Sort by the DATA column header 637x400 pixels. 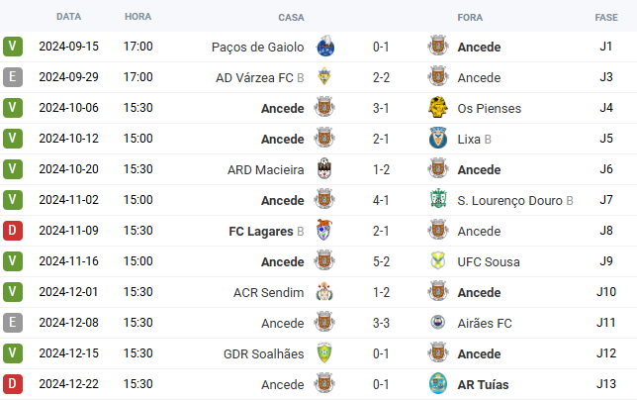(68, 17)
